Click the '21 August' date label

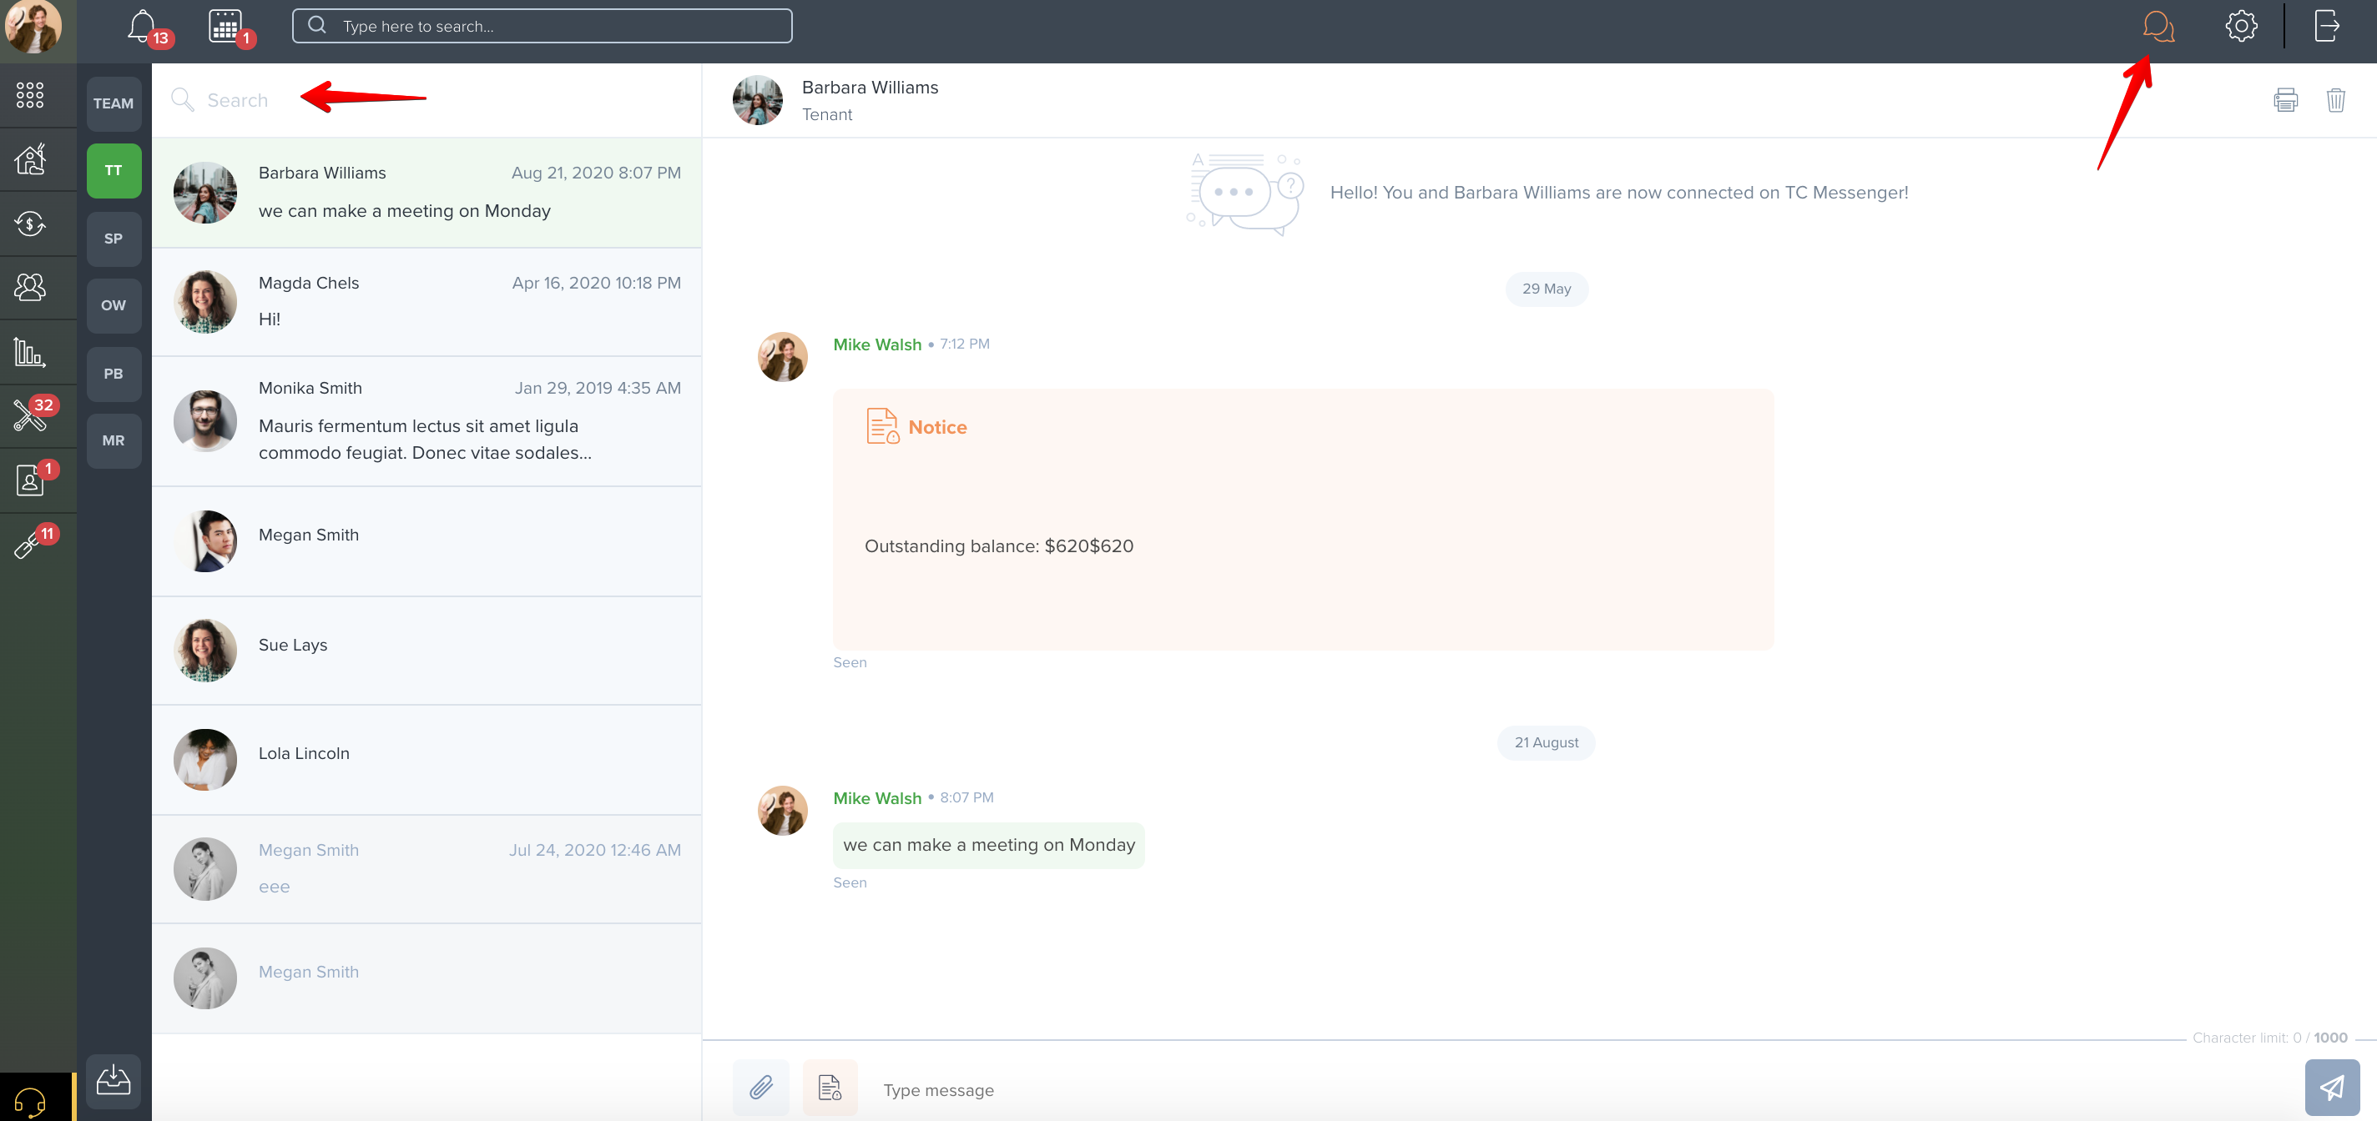click(x=1547, y=742)
